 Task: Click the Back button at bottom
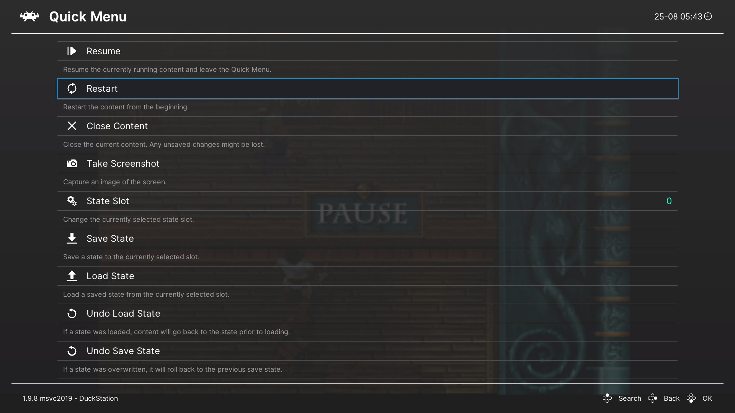pyautogui.click(x=671, y=398)
